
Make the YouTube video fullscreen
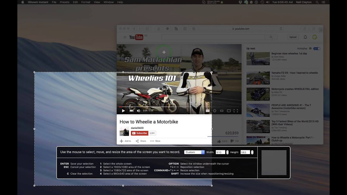click(x=236, y=111)
